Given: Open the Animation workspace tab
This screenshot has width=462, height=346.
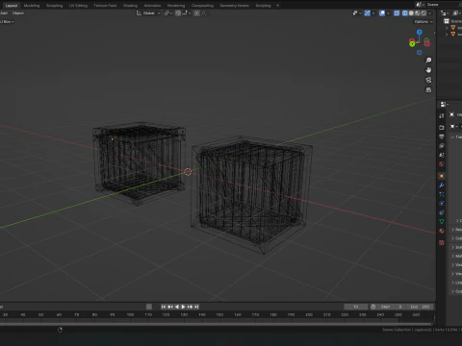Looking at the screenshot, I should [152, 6].
